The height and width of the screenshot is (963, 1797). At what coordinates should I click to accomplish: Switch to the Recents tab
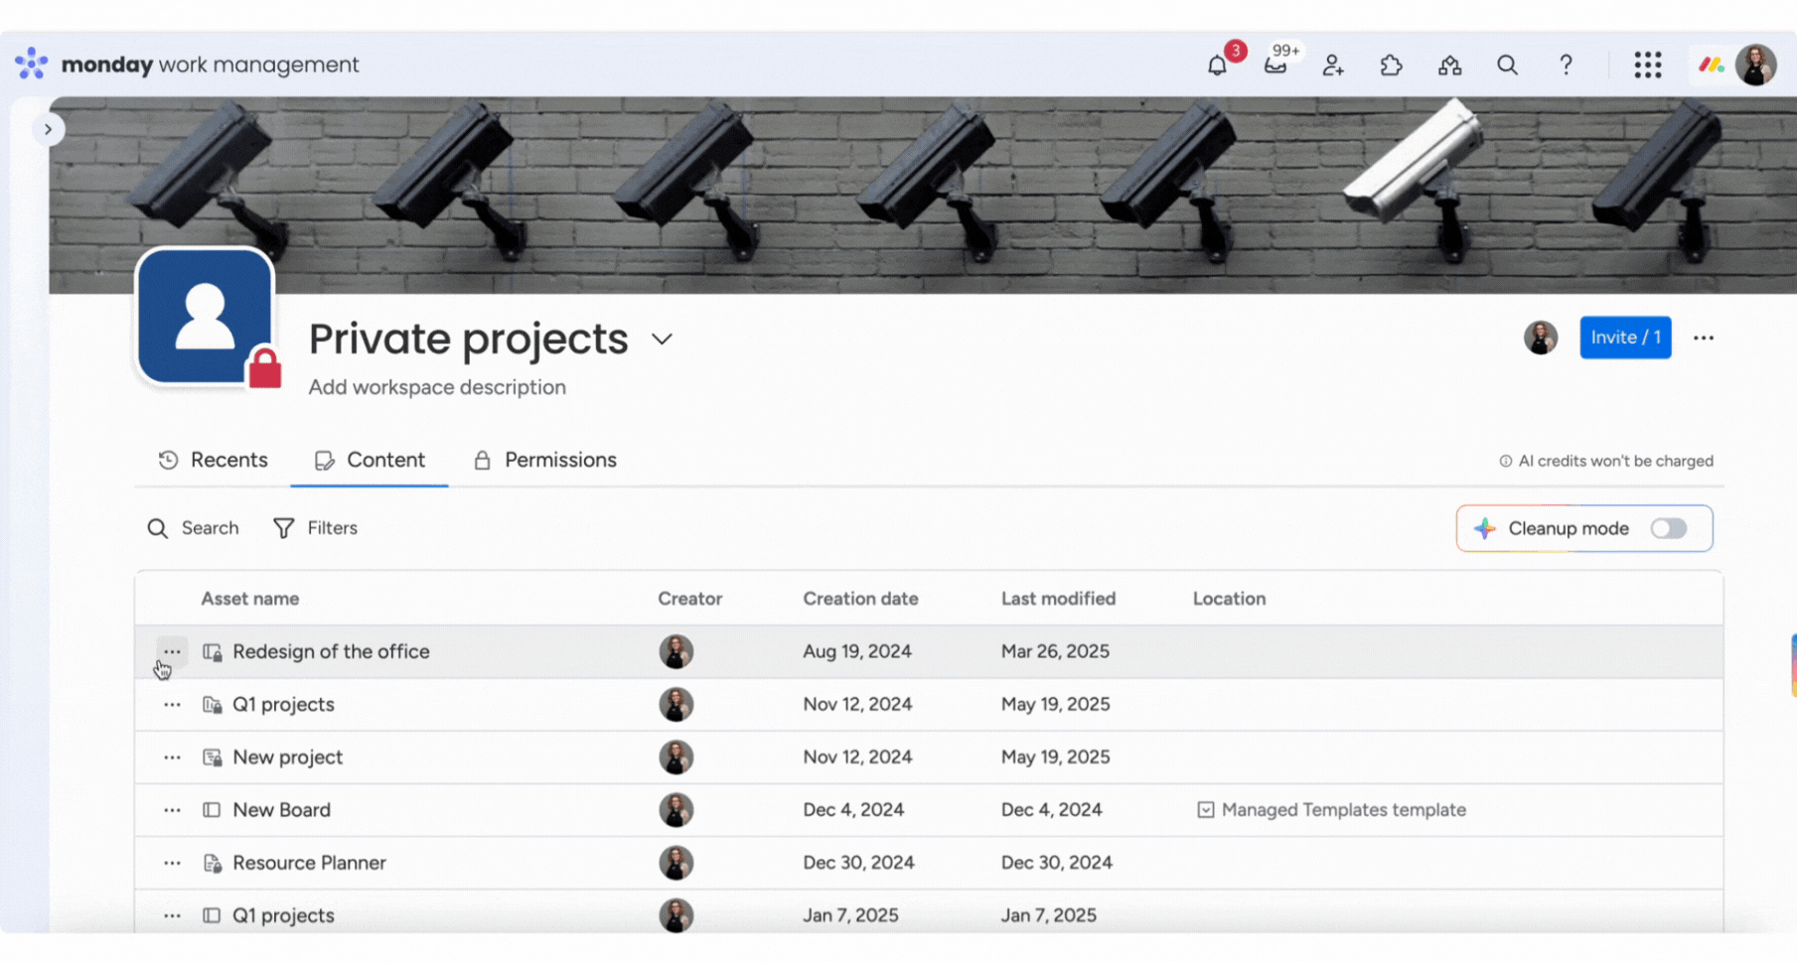[214, 460]
